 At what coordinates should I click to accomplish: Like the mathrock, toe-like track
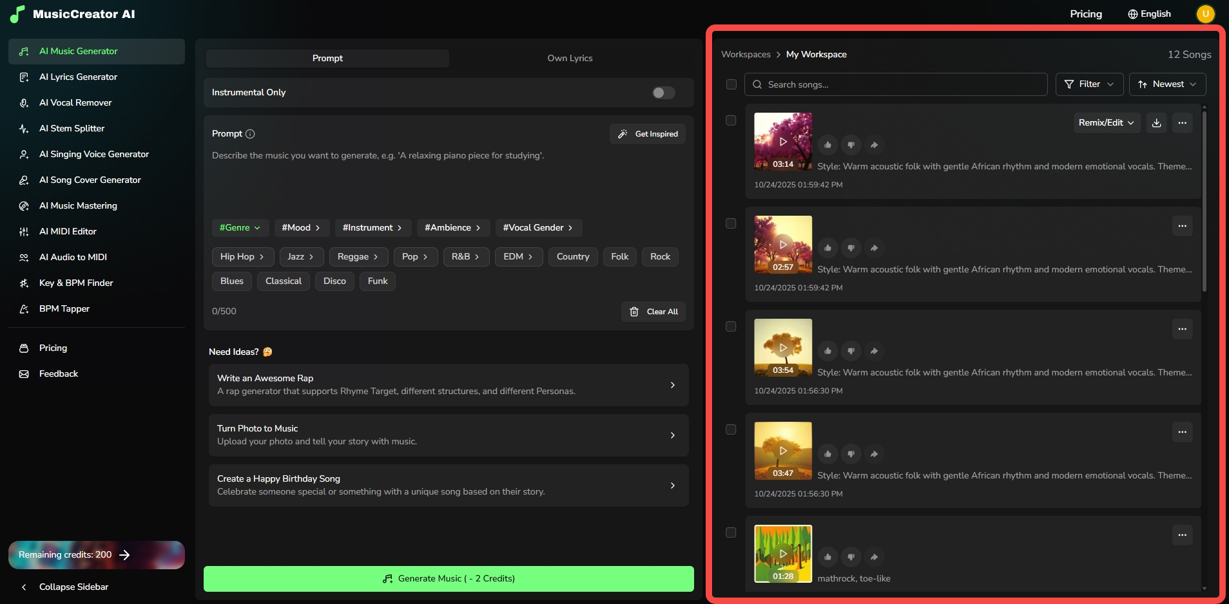pos(827,556)
